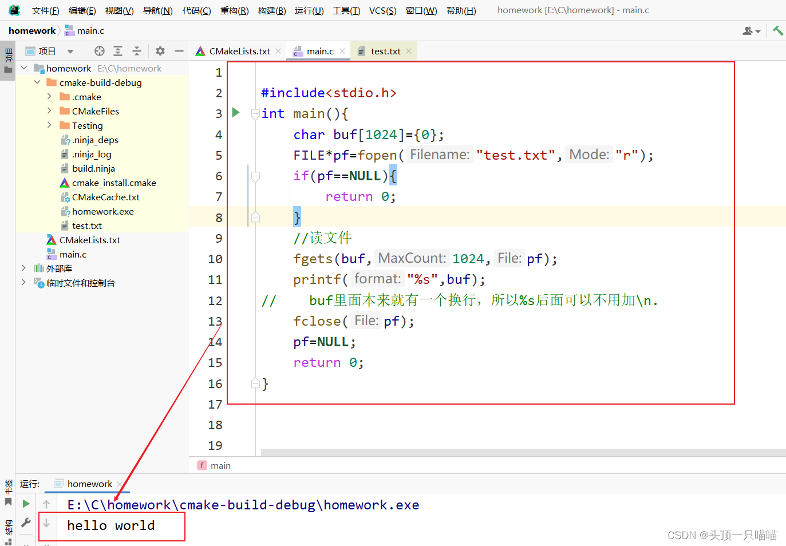
Task: Open the 构建(B) menu
Action: (272, 10)
